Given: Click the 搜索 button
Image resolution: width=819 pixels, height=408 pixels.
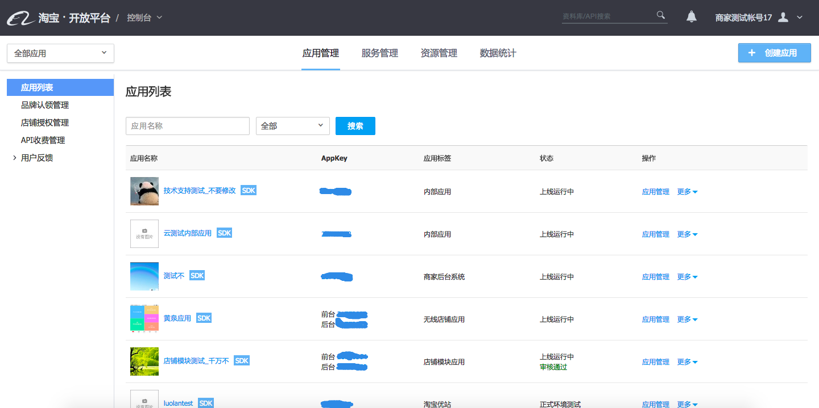Looking at the screenshot, I should point(355,126).
